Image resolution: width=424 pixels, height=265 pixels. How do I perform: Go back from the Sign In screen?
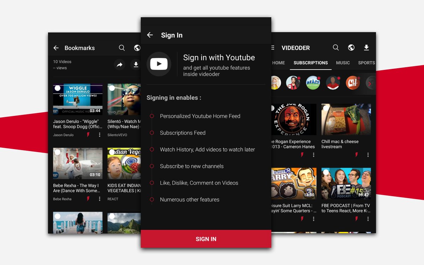coord(150,35)
